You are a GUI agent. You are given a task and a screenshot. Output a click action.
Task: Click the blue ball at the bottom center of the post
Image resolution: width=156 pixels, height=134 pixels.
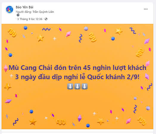point(88,126)
